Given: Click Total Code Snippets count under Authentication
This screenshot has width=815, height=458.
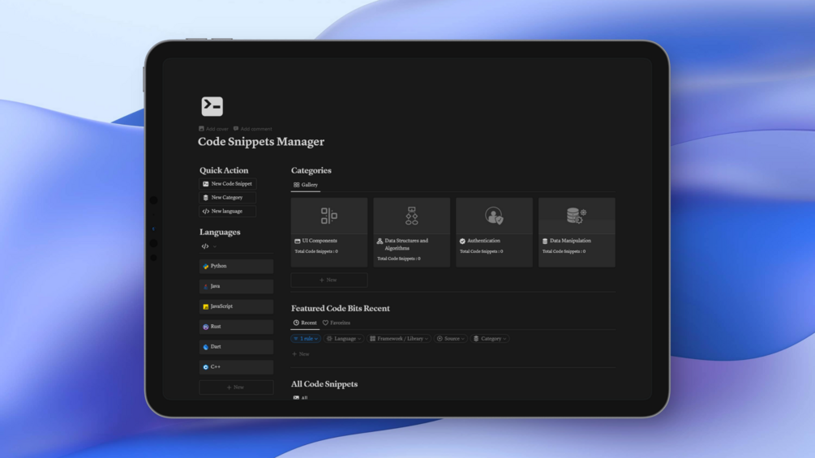Looking at the screenshot, I should (482, 251).
